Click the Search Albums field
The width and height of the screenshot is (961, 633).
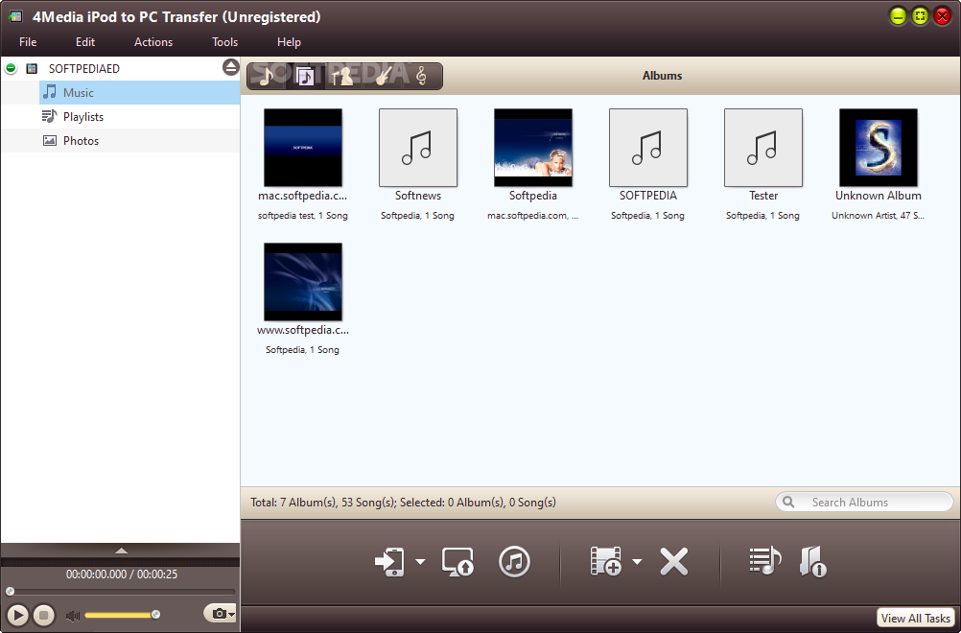tap(864, 502)
